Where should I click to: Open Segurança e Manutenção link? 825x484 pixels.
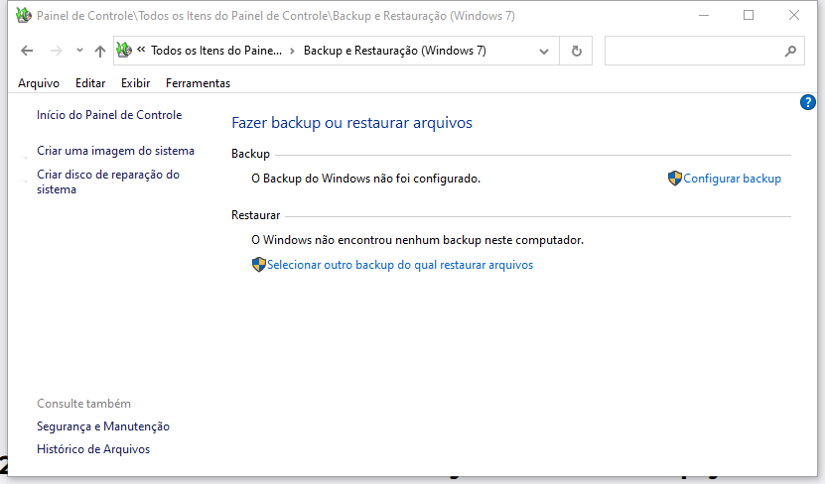coord(103,426)
